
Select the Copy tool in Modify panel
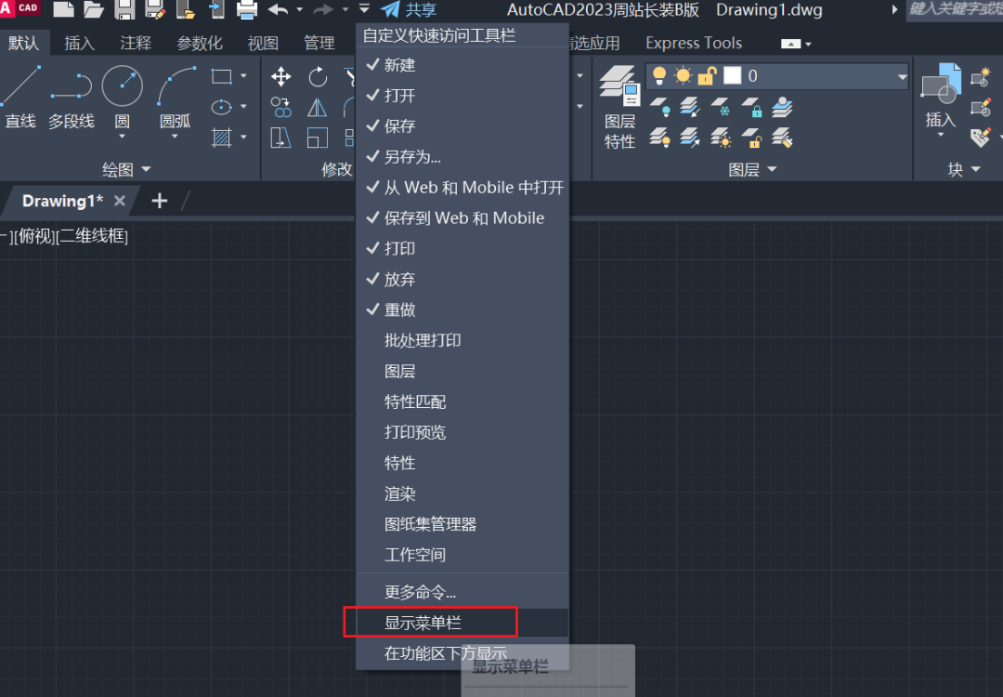(280, 108)
